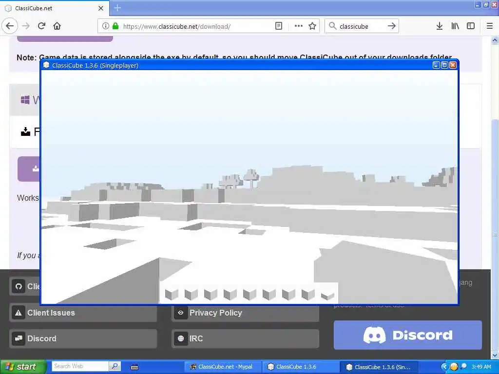Image resolution: width=499 pixels, height=374 pixels.
Task: Select the third hotbar block slot
Action: coord(211,295)
